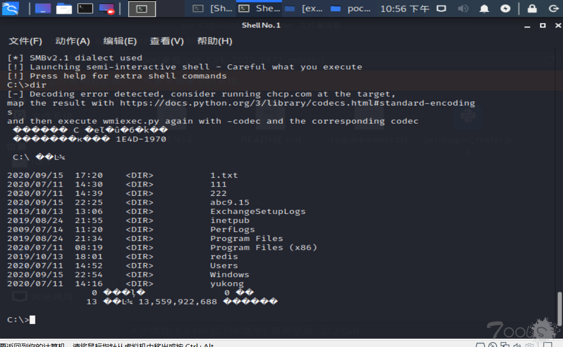Close the Shell No.1 window
The width and height of the screenshot is (563, 347).
pyautogui.click(x=558, y=26)
